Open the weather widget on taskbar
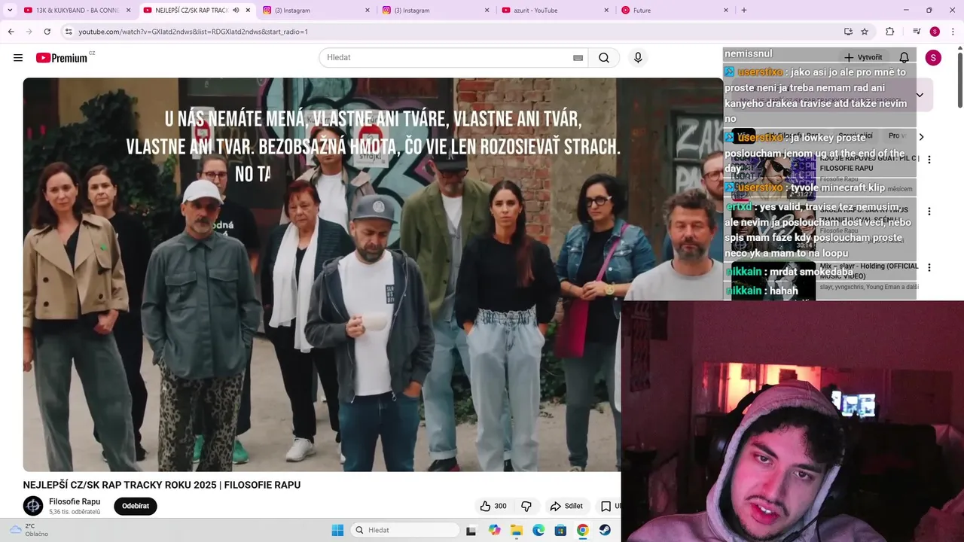This screenshot has width=964, height=542. (x=29, y=530)
